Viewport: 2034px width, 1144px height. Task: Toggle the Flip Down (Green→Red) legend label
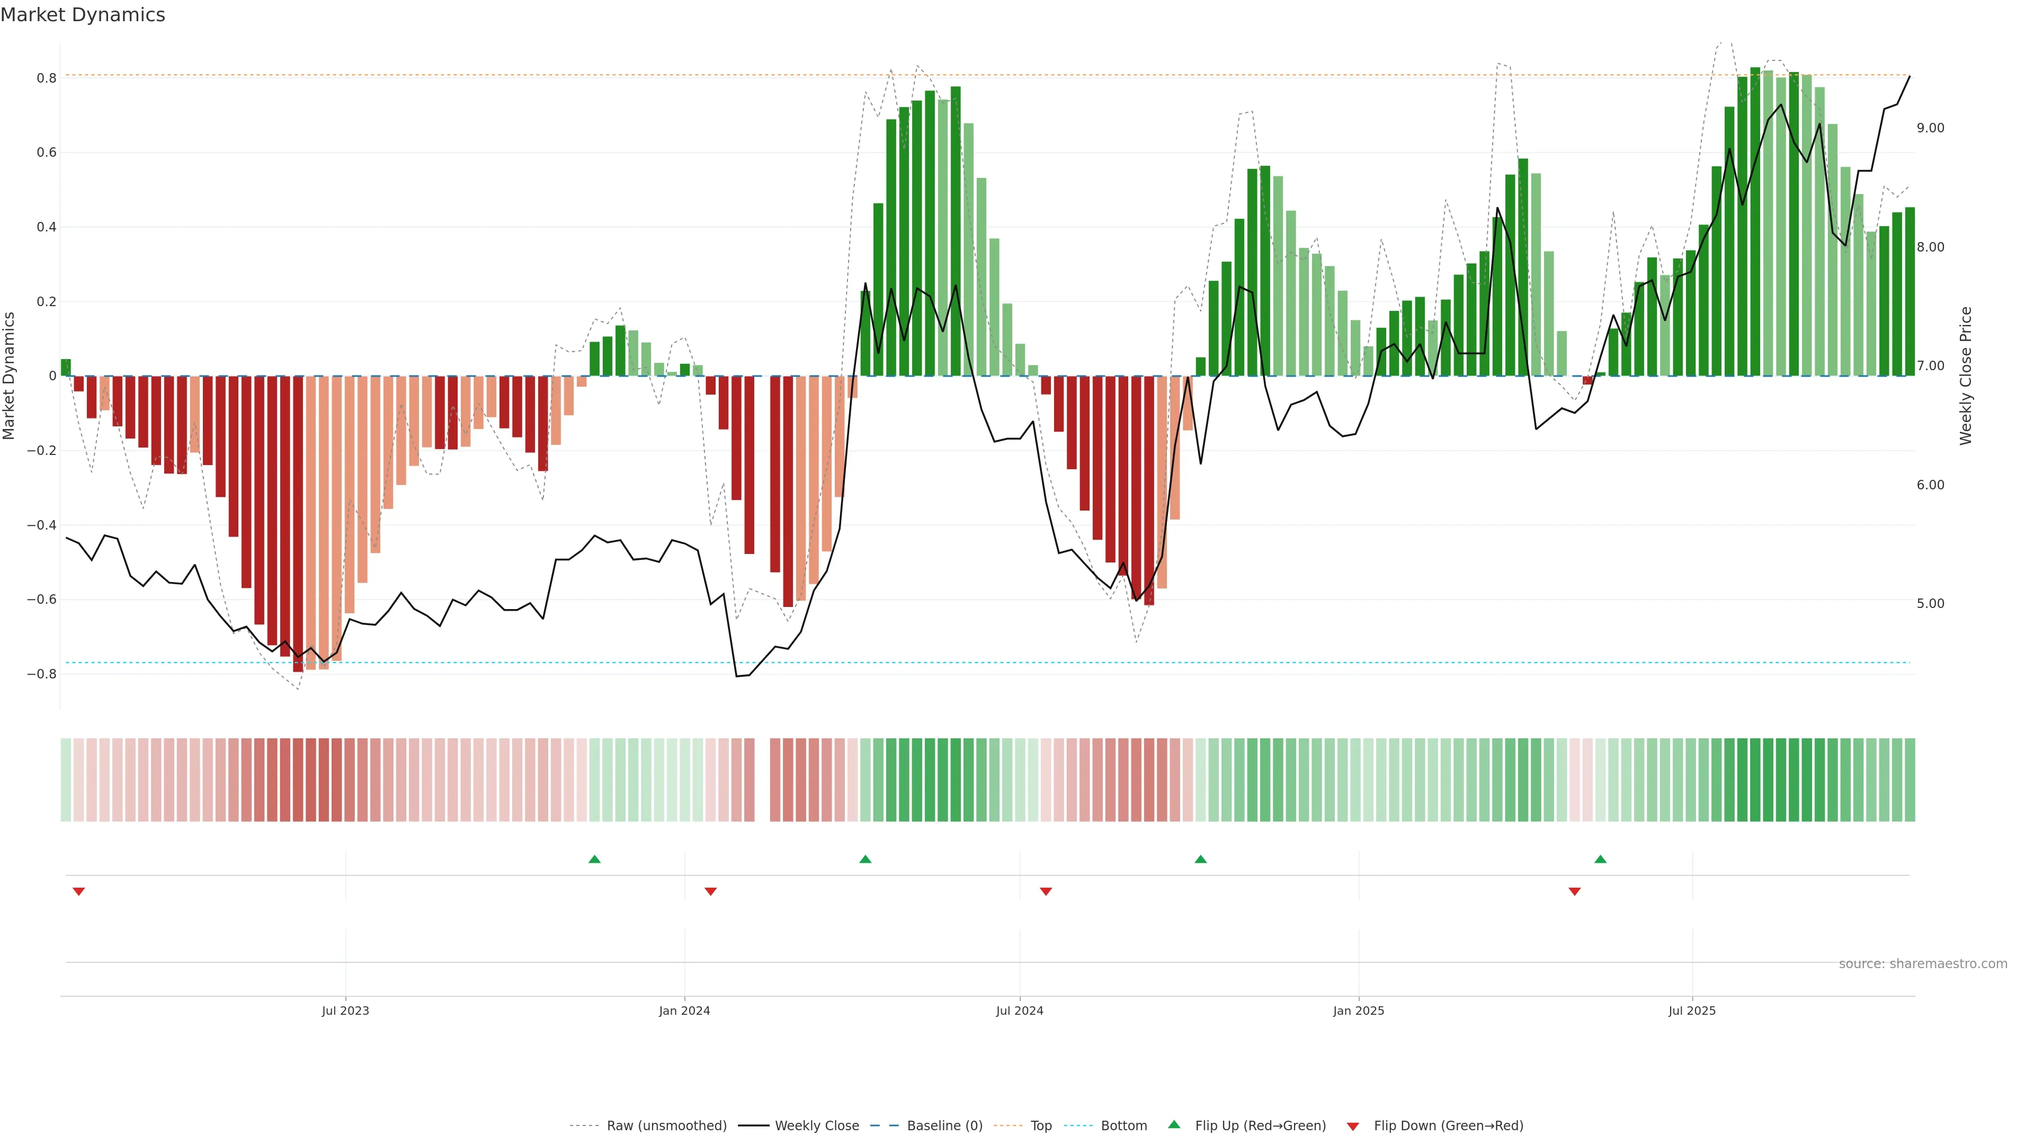pos(1448,1126)
